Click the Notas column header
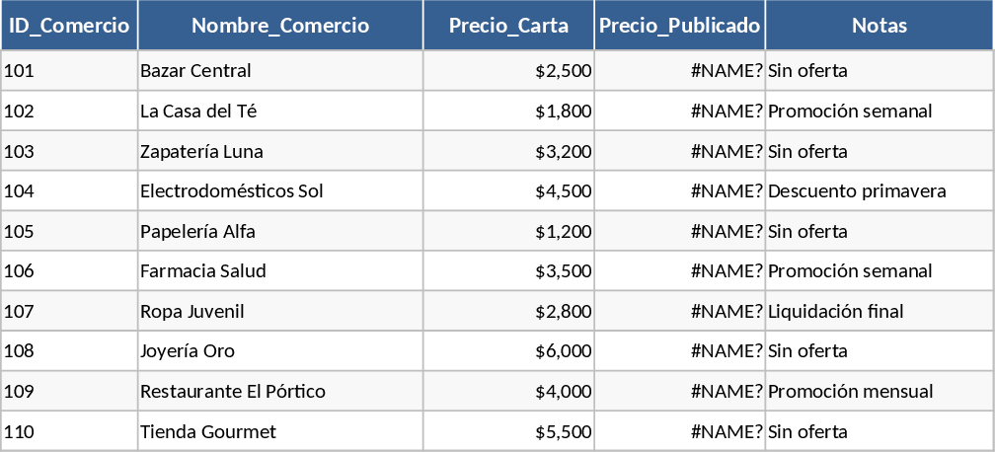995x452 pixels. click(879, 26)
